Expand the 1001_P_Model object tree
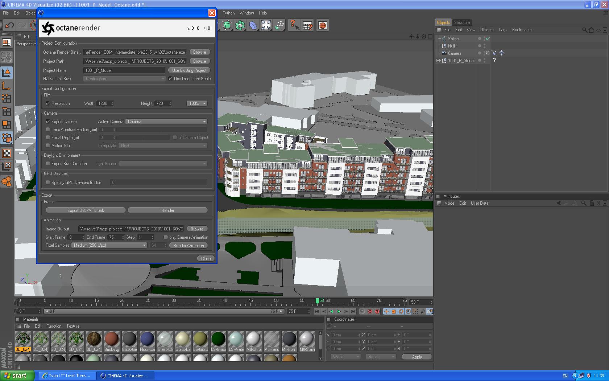This screenshot has width=609, height=381. [x=438, y=61]
